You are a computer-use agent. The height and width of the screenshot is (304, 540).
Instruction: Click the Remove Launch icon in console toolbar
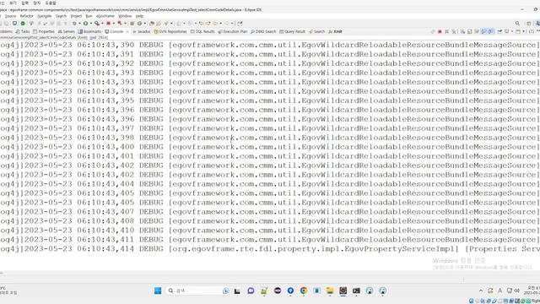coord(446,31)
